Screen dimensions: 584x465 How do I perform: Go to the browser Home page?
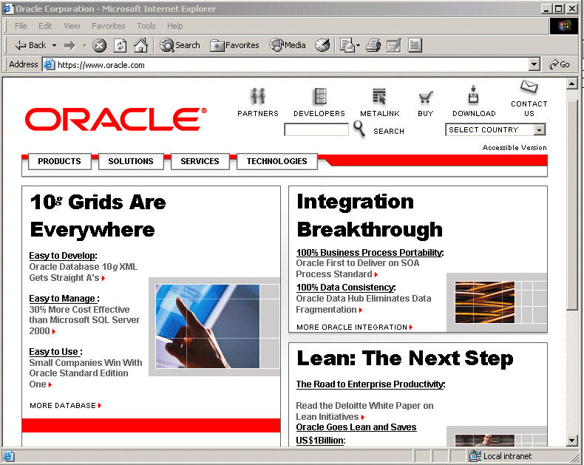click(x=140, y=45)
